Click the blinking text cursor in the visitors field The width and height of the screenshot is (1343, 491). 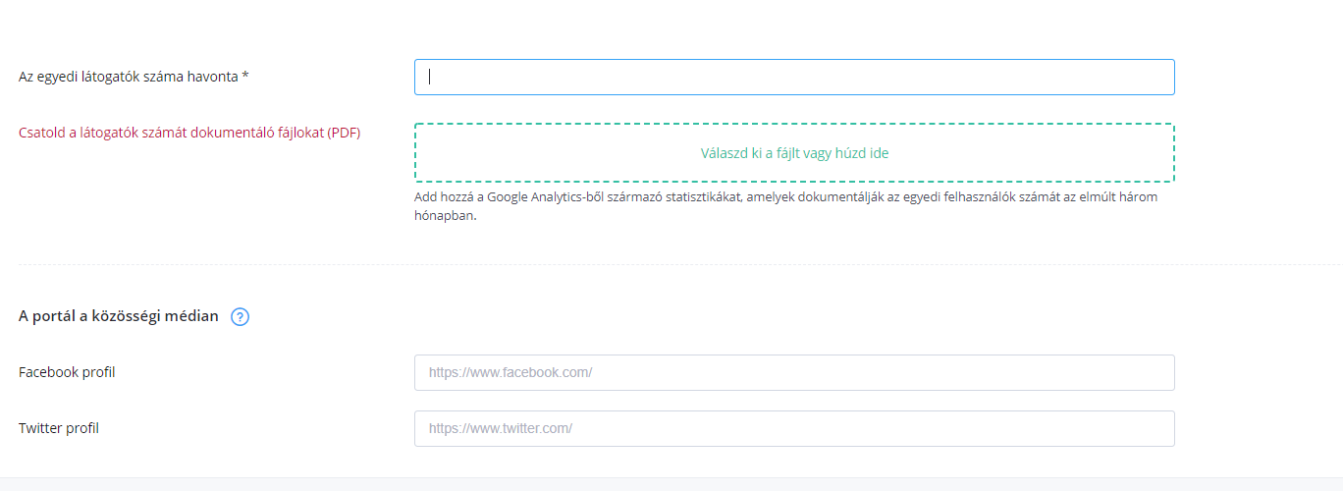coord(430,78)
